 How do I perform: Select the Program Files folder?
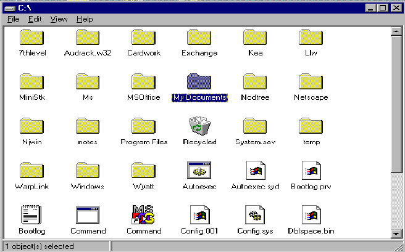point(143,126)
